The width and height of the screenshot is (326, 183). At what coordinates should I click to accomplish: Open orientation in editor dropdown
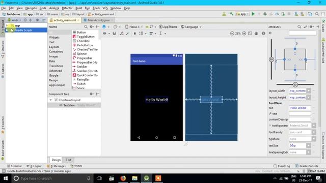tap(117, 27)
